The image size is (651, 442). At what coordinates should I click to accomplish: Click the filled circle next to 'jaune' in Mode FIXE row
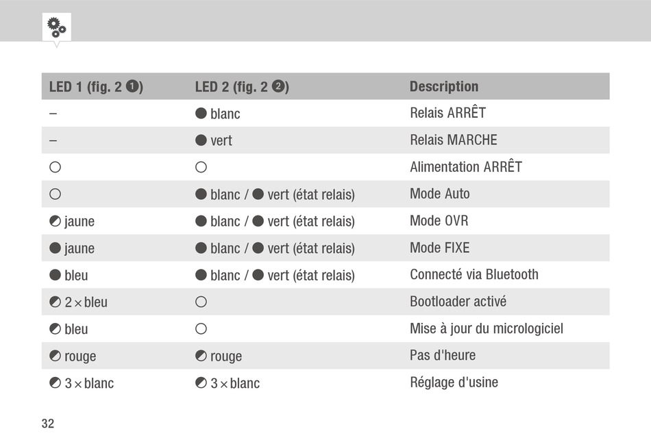(56, 248)
